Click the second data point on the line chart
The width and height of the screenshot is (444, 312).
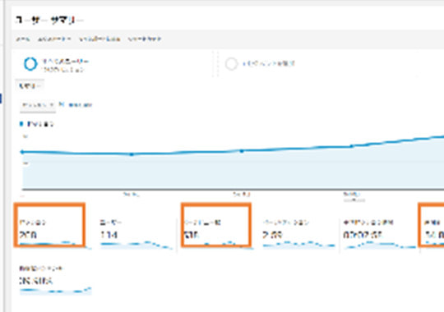(132, 154)
